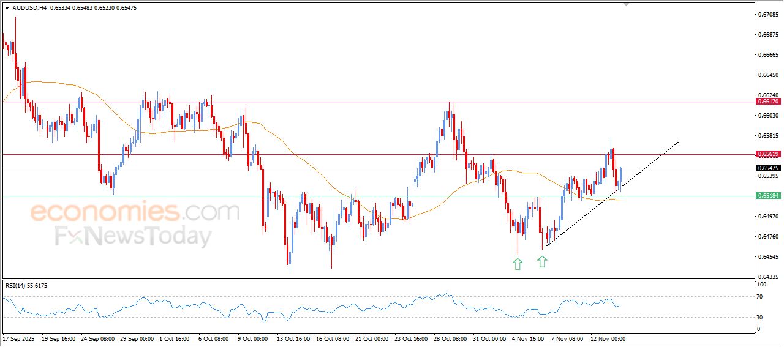Click the red 0.66170 price tag
This screenshot has height=347, width=784.
click(767, 102)
